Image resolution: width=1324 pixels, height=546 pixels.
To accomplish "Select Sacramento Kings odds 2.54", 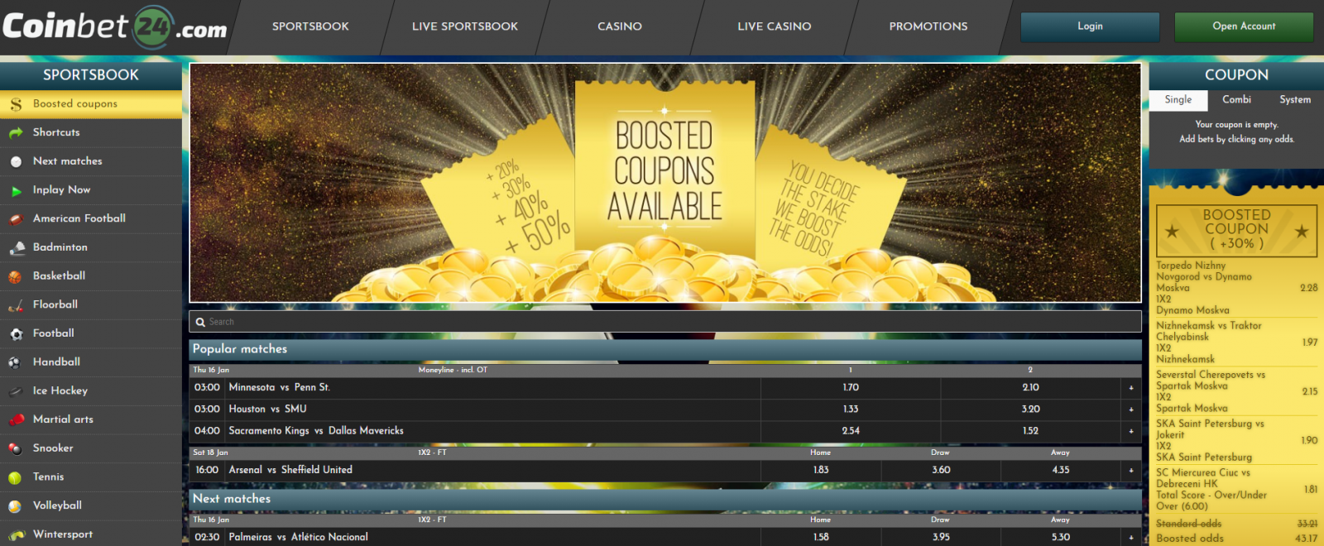I will point(851,430).
